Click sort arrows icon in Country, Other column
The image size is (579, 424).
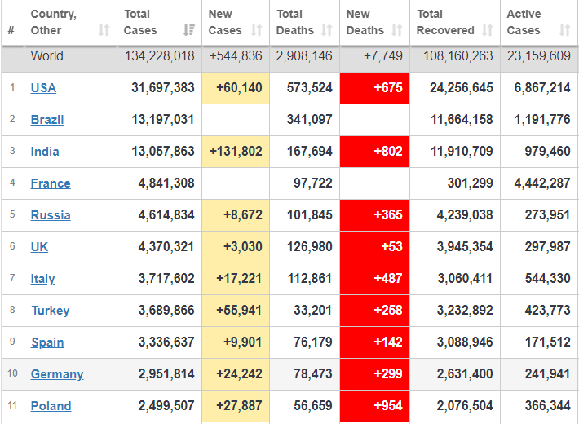(104, 30)
